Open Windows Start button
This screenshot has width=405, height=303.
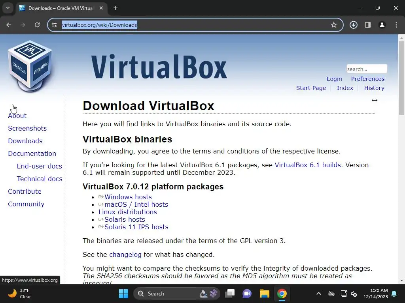point(123,294)
